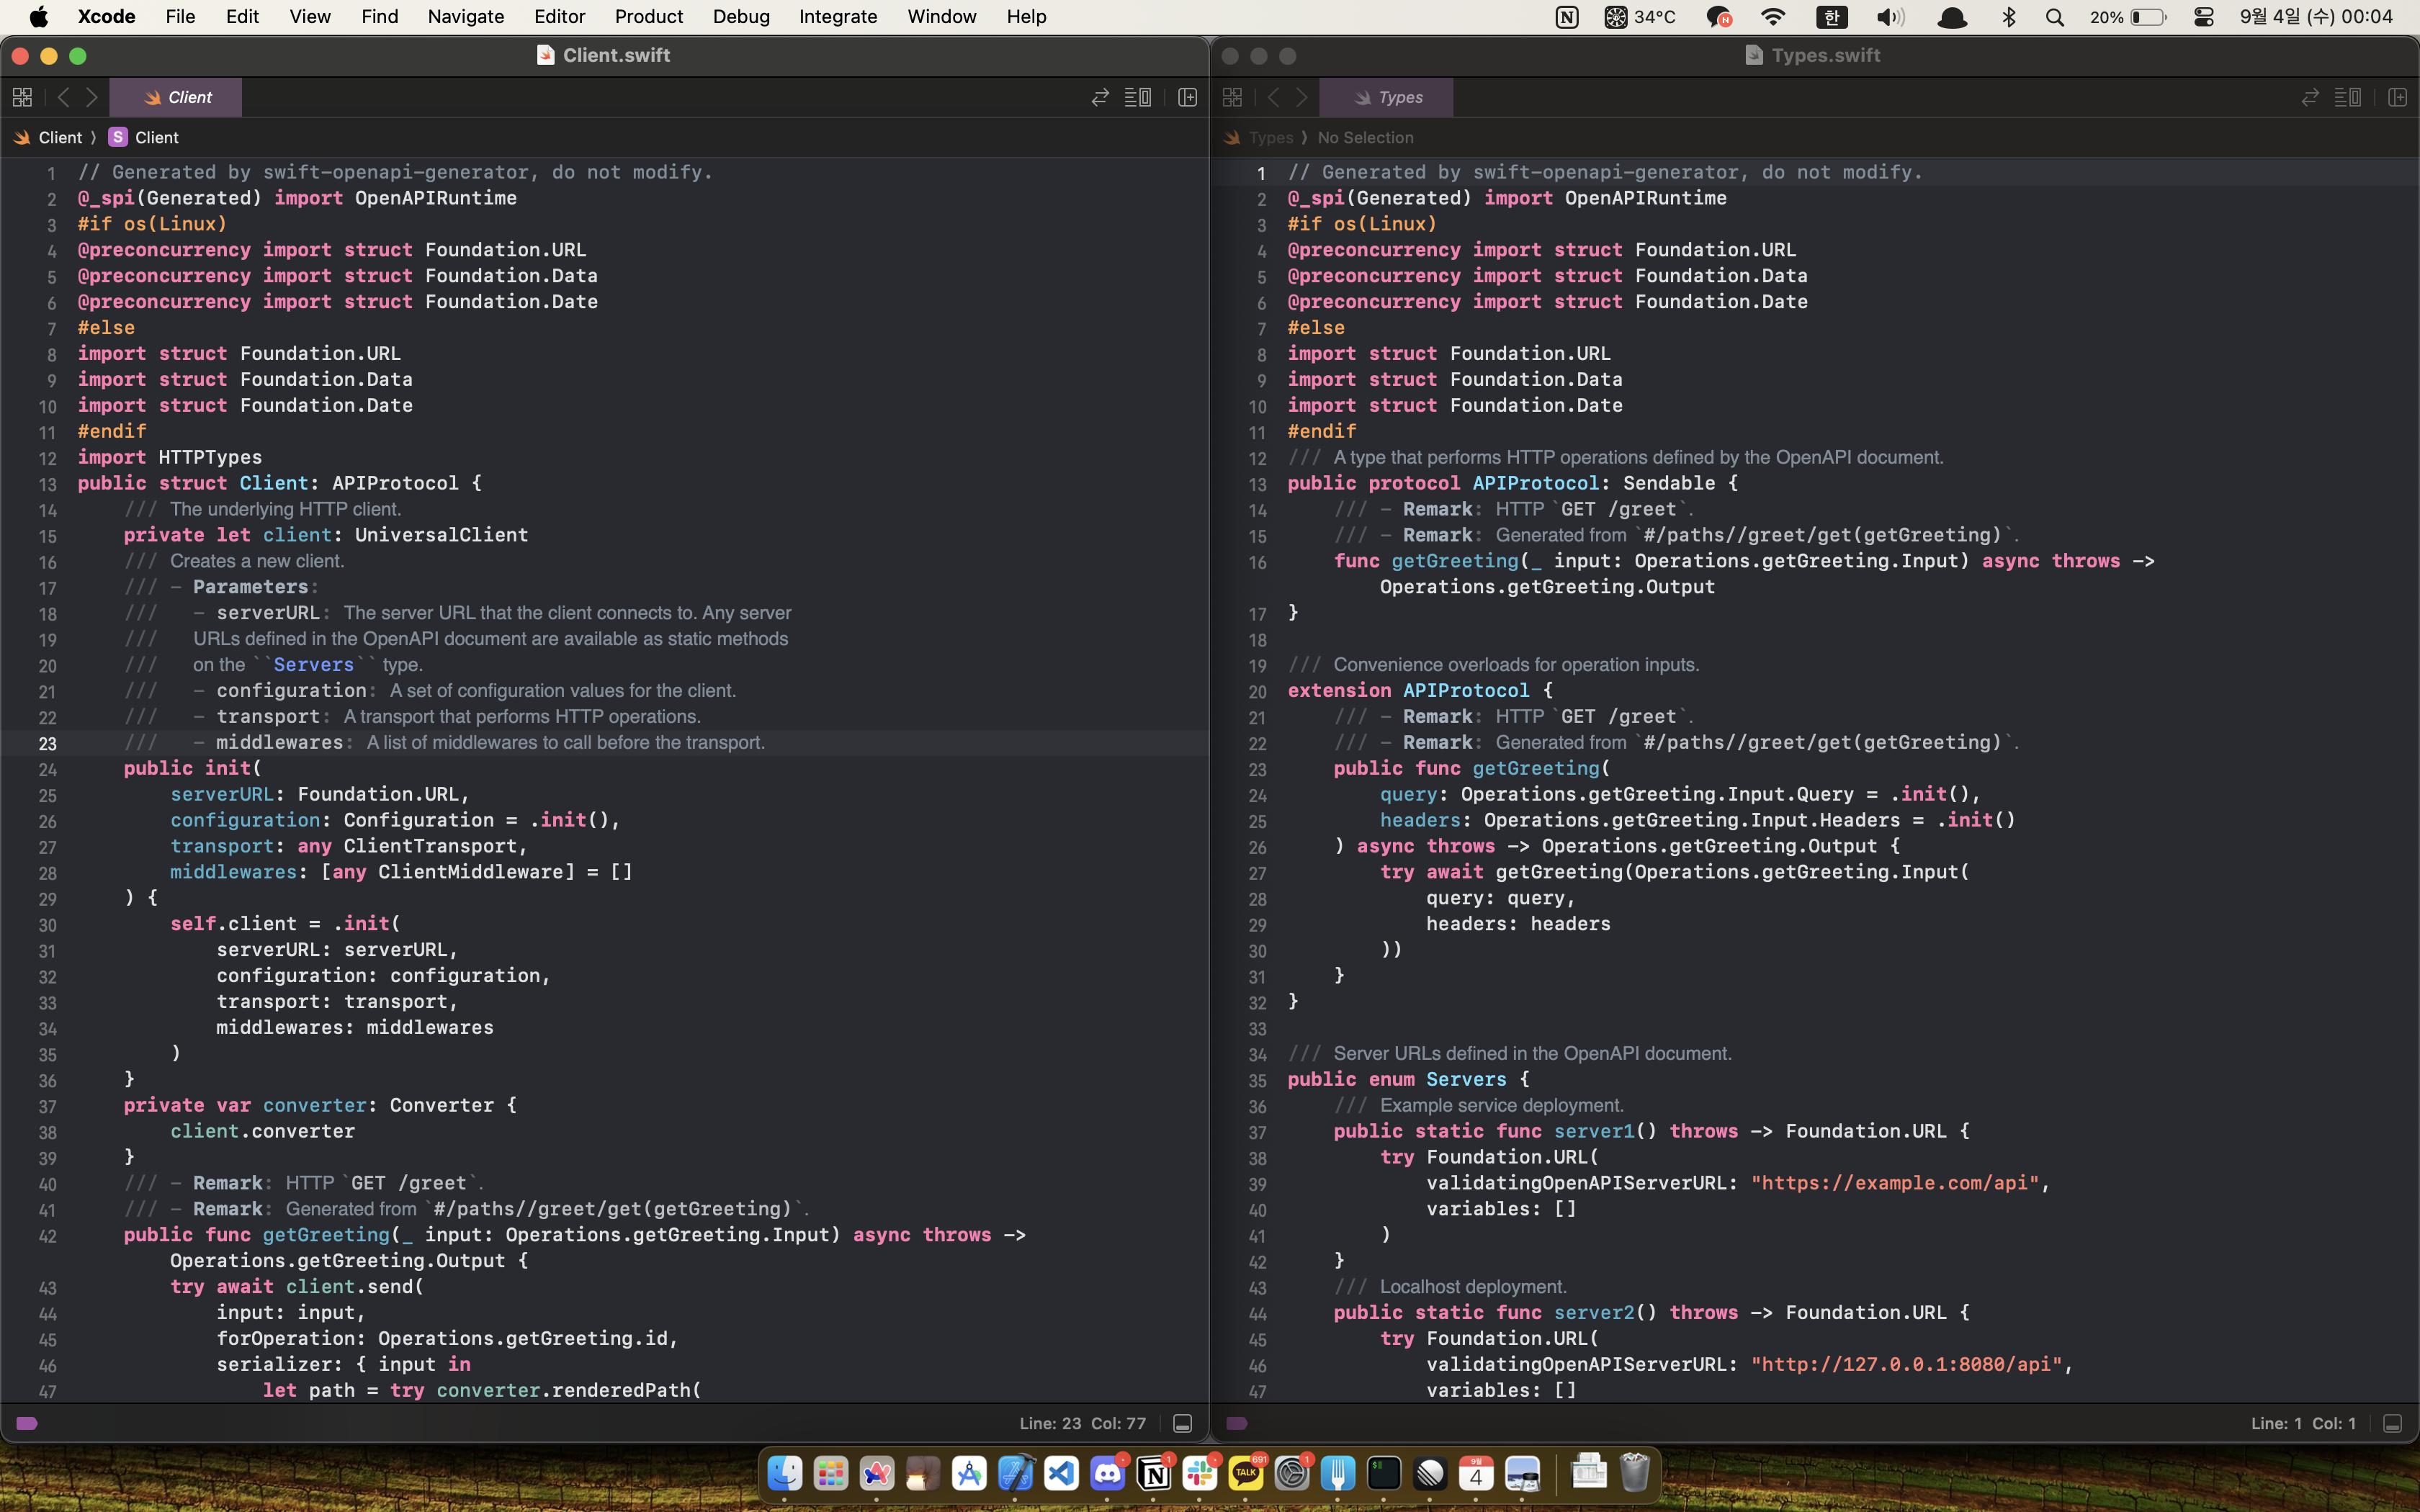Open related items grid in Client editor
The height and width of the screenshot is (1512, 2420).
tap(22, 97)
